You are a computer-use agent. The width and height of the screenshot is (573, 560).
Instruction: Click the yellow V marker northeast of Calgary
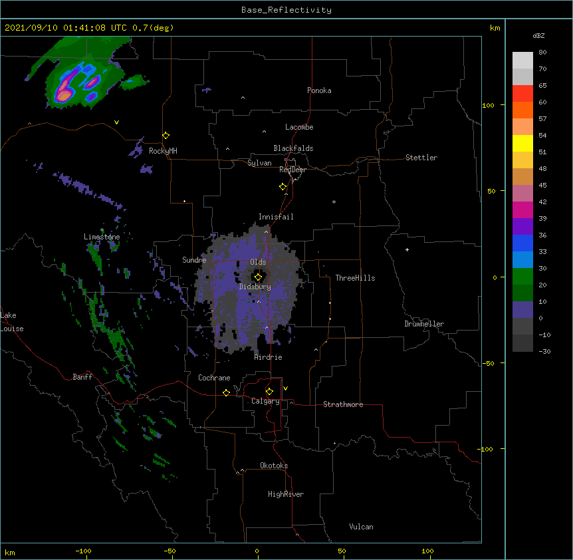(x=285, y=388)
